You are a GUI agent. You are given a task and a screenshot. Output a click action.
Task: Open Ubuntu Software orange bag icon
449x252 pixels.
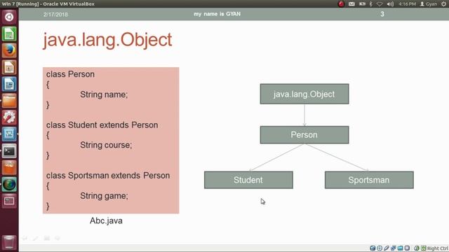(9, 167)
